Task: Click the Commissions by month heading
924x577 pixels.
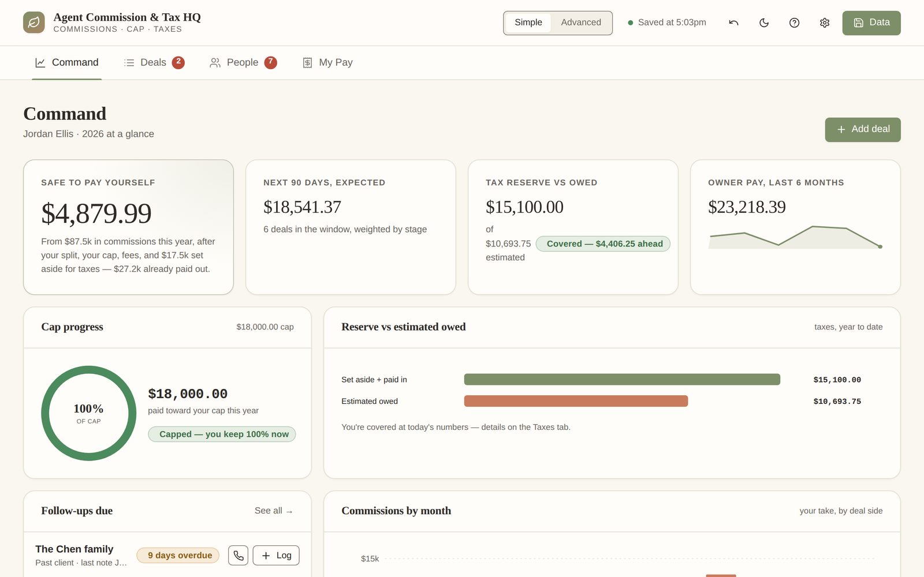Action: coord(396,511)
